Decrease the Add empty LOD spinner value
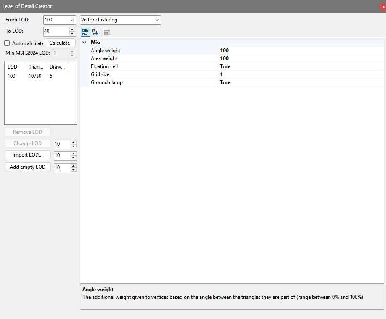The width and height of the screenshot is (386, 319). pos(74,170)
